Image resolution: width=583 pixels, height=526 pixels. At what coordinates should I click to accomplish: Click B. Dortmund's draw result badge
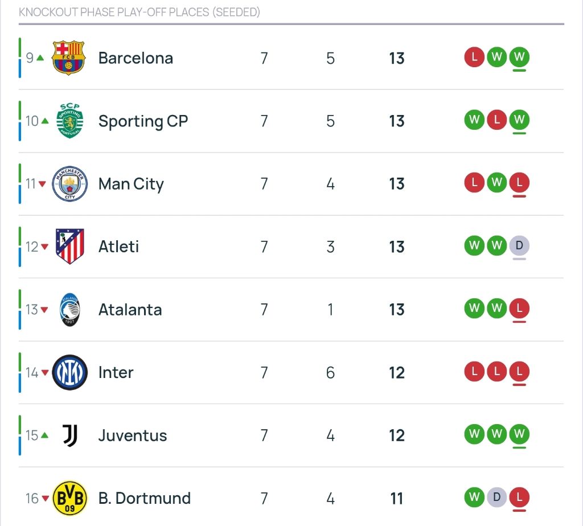(496, 498)
